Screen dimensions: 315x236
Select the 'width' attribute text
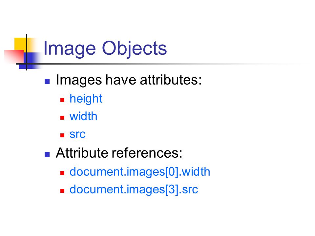[x=83, y=116]
